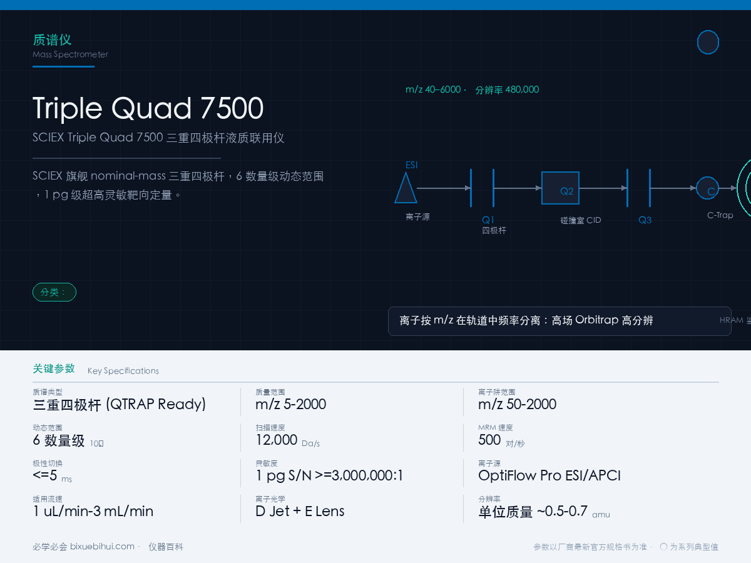
Task: Click the <=5 ms polarity switching value
Action: click(53, 476)
